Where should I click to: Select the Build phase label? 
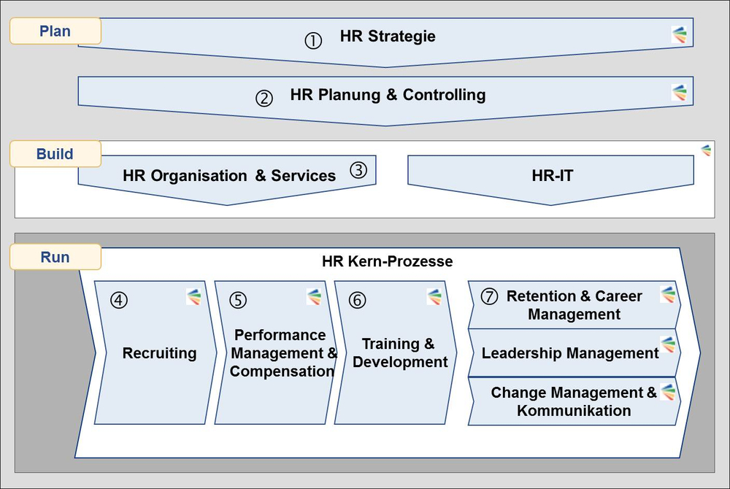point(55,153)
